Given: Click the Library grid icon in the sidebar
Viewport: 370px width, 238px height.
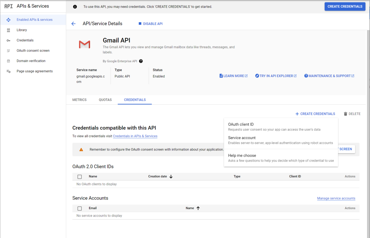Looking at the screenshot, I should pos(8,30).
